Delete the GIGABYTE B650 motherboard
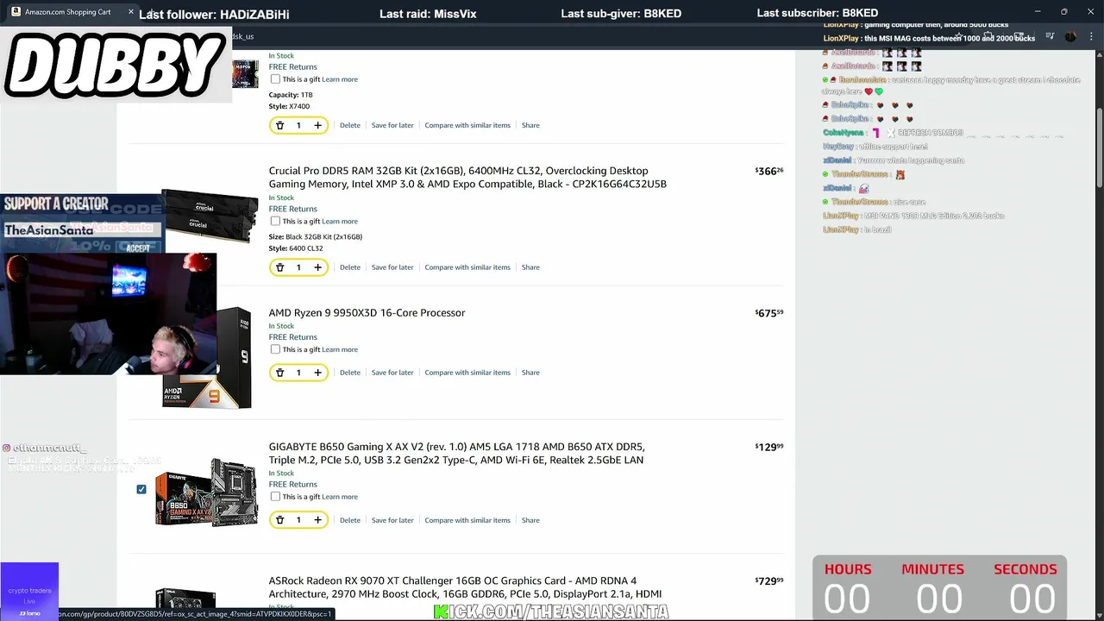Screen dimensions: 1104x621 (350, 520)
